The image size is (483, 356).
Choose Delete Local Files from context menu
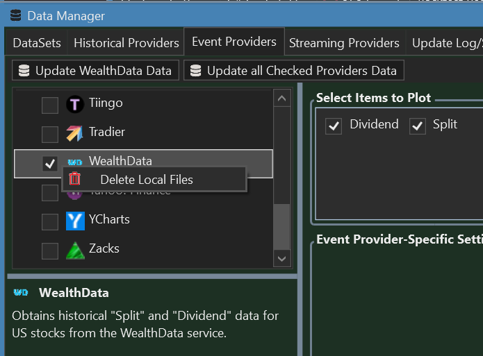click(147, 180)
